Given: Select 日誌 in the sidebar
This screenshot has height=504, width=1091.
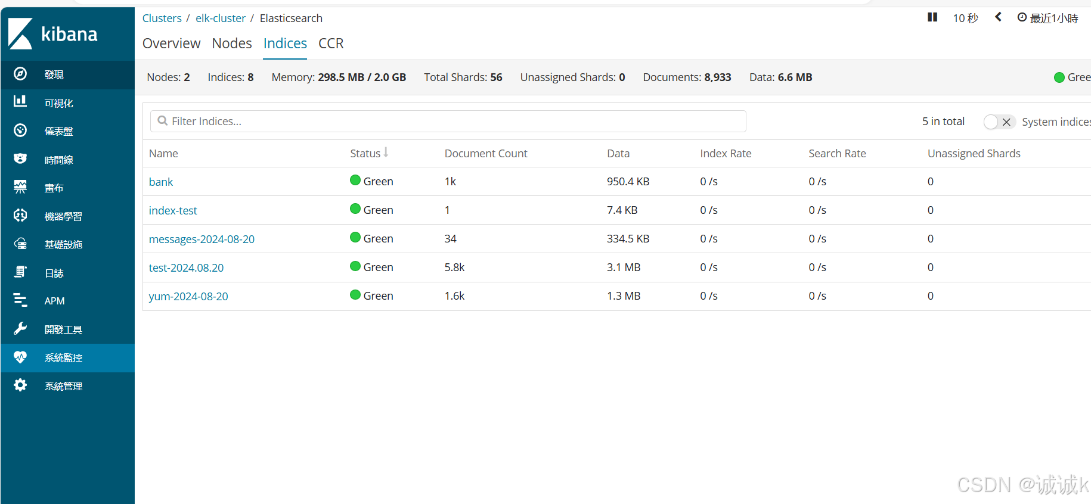Looking at the screenshot, I should point(54,273).
